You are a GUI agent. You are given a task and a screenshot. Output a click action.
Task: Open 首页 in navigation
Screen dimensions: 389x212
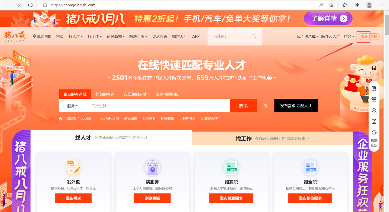pos(60,36)
